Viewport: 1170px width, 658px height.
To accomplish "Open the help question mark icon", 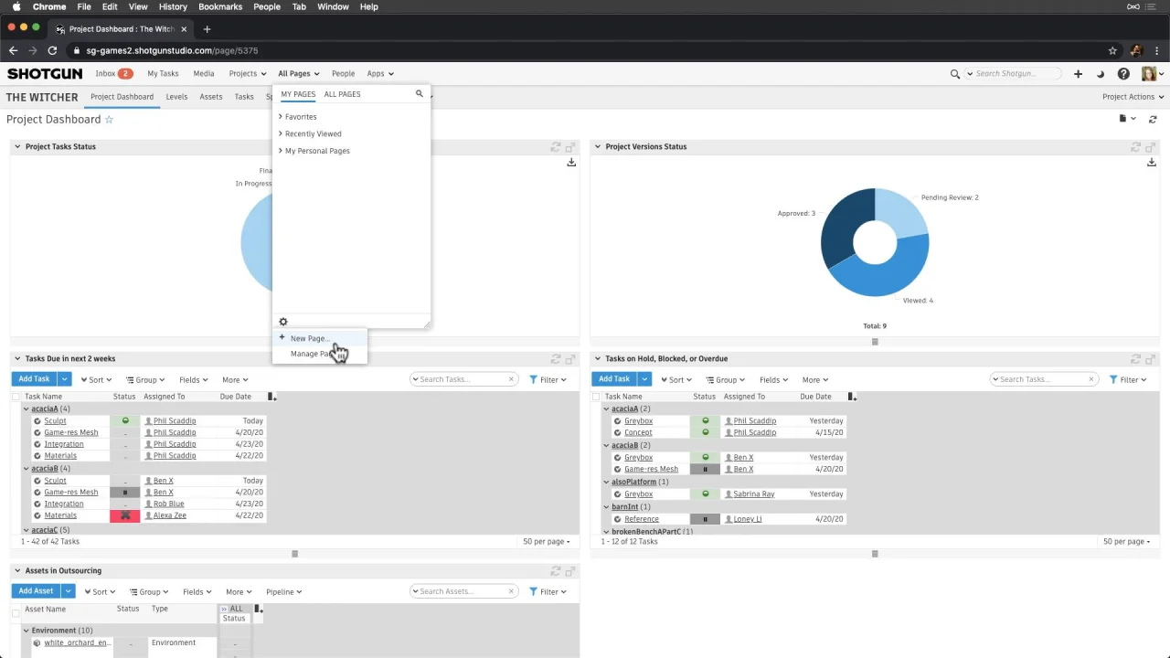I will point(1123,74).
